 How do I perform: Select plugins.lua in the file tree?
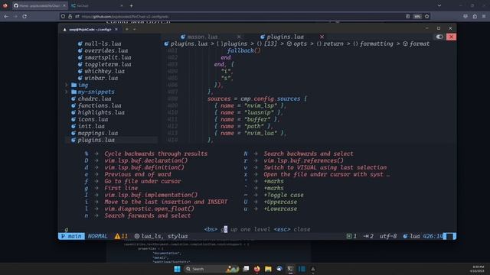pos(96,140)
